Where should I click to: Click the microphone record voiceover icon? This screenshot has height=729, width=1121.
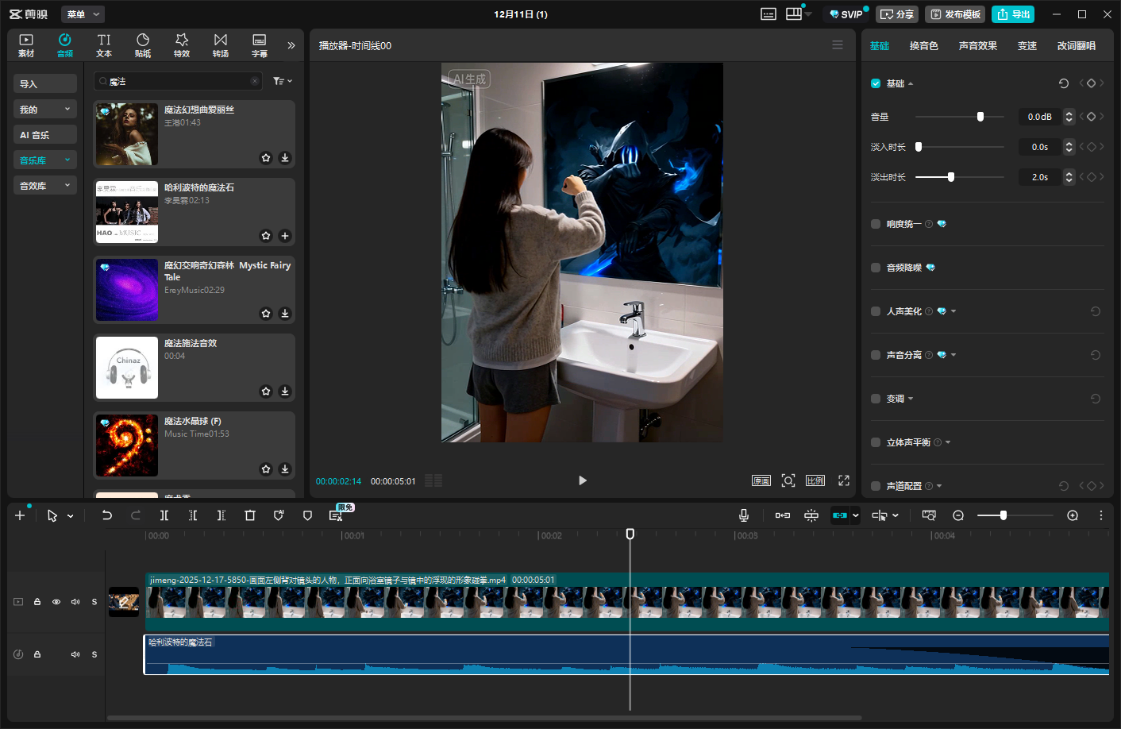tap(744, 515)
